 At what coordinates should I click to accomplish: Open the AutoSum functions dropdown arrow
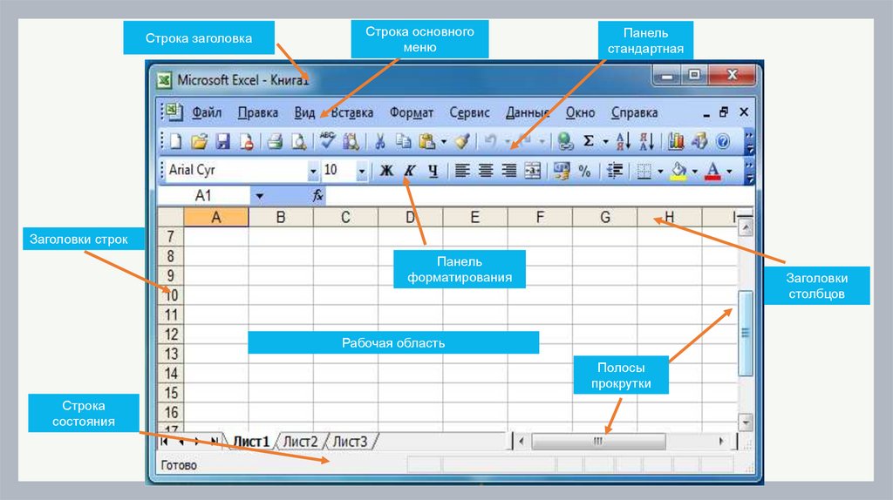[x=605, y=142]
